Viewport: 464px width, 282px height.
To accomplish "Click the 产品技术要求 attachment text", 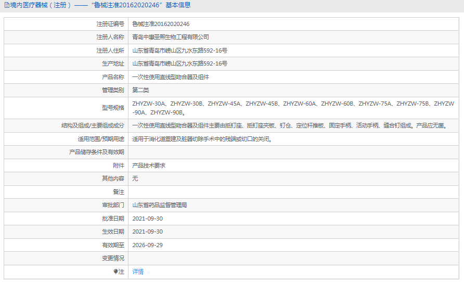I will pyautogui.click(x=149, y=165).
